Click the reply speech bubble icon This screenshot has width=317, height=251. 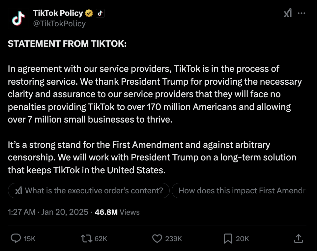16,238
